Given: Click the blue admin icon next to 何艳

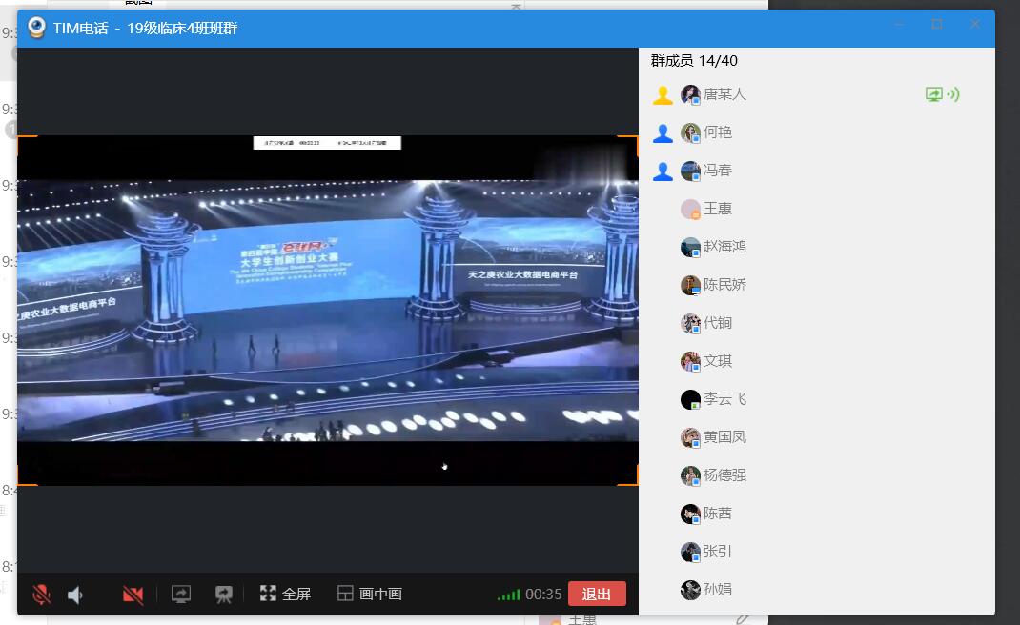Looking at the screenshot, I should tap(663, 132).
